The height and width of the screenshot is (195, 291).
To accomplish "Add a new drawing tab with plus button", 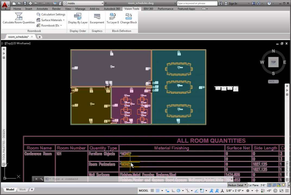I will point(39,37).
